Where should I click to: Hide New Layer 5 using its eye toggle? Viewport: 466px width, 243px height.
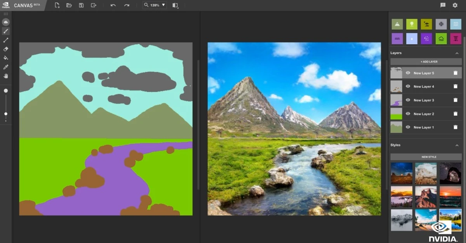(x=408, y=73)
